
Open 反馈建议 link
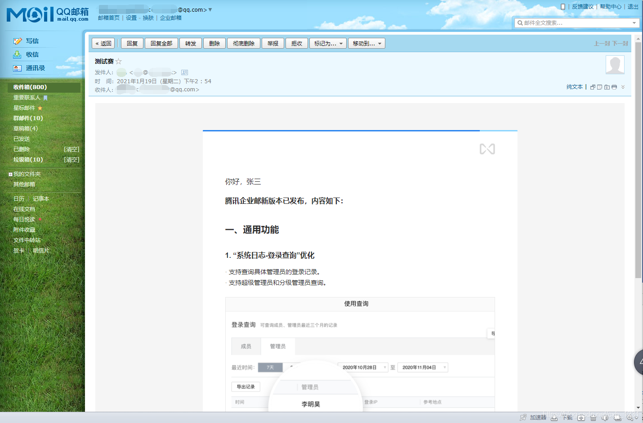(583, 7)
